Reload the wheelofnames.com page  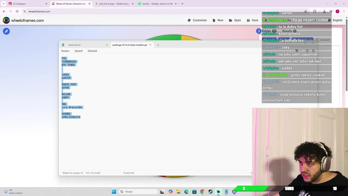point(17,11)
